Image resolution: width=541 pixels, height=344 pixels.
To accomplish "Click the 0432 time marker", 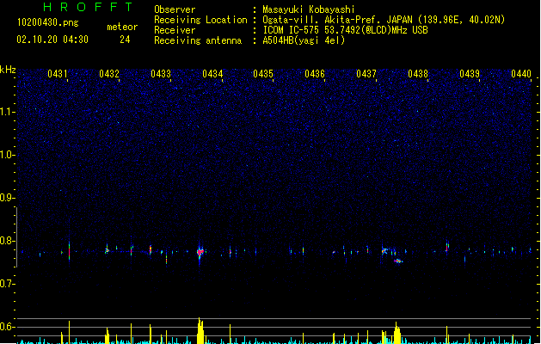I will 109,74.
